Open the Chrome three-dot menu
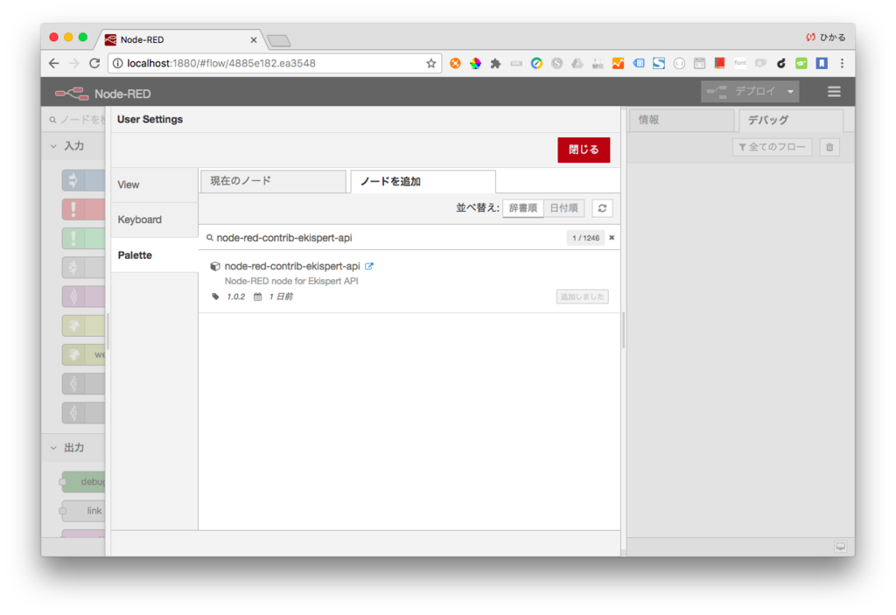Image resolution: width=896 pixels, height=615 pixels. click(x=842, y=64)
